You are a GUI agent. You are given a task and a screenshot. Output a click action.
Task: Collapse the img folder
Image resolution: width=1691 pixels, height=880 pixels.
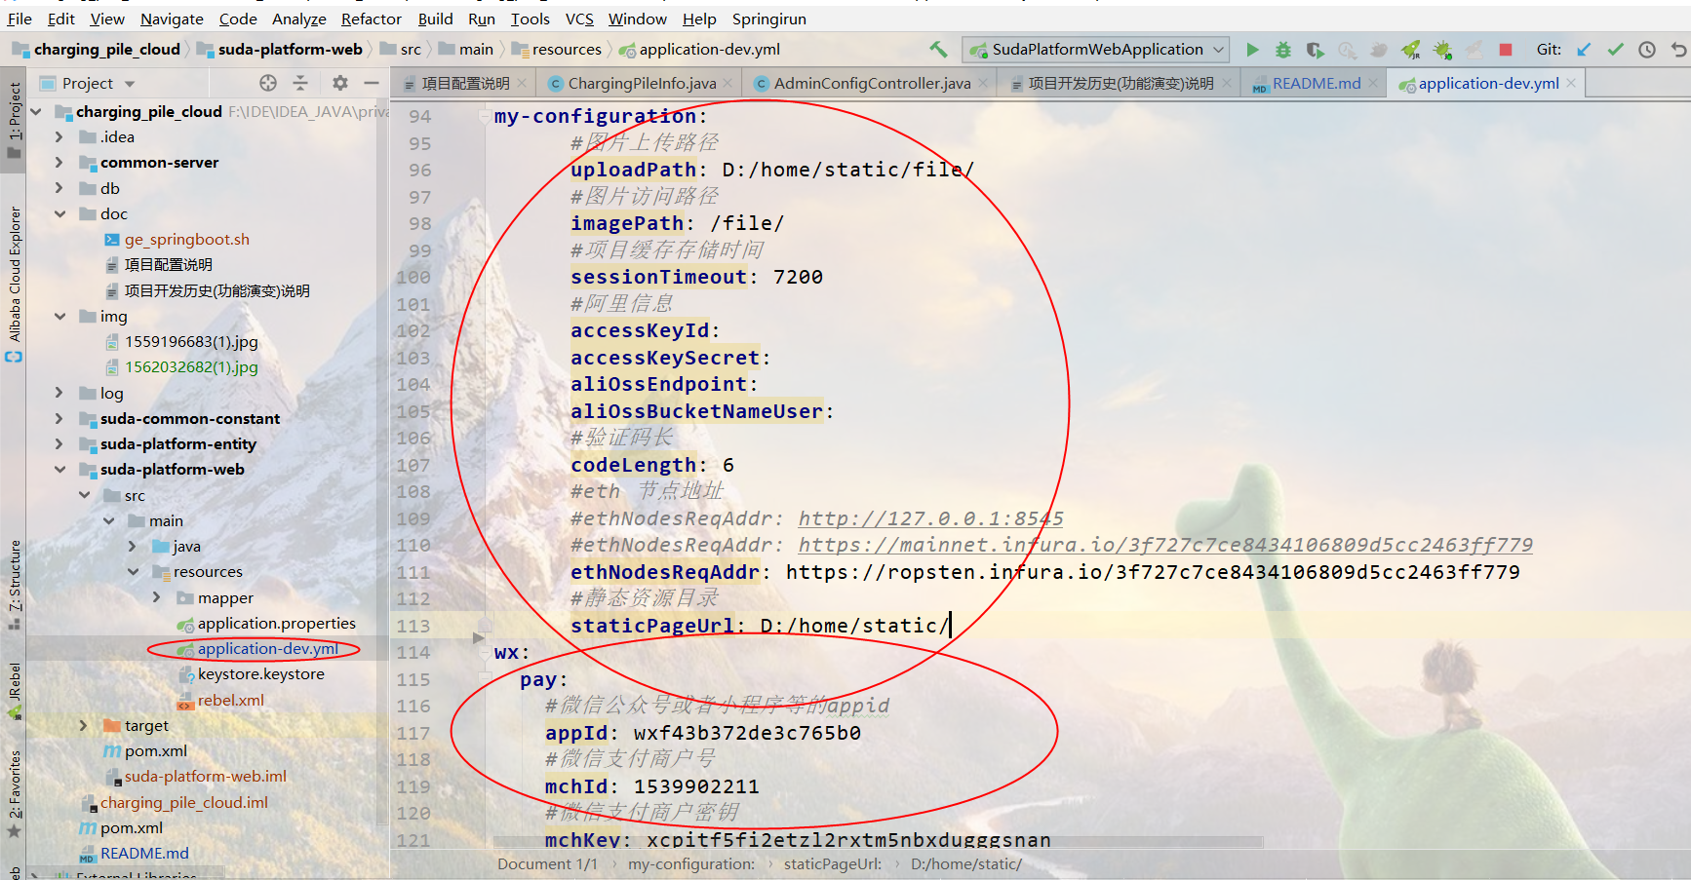click(x=59, y=317)
